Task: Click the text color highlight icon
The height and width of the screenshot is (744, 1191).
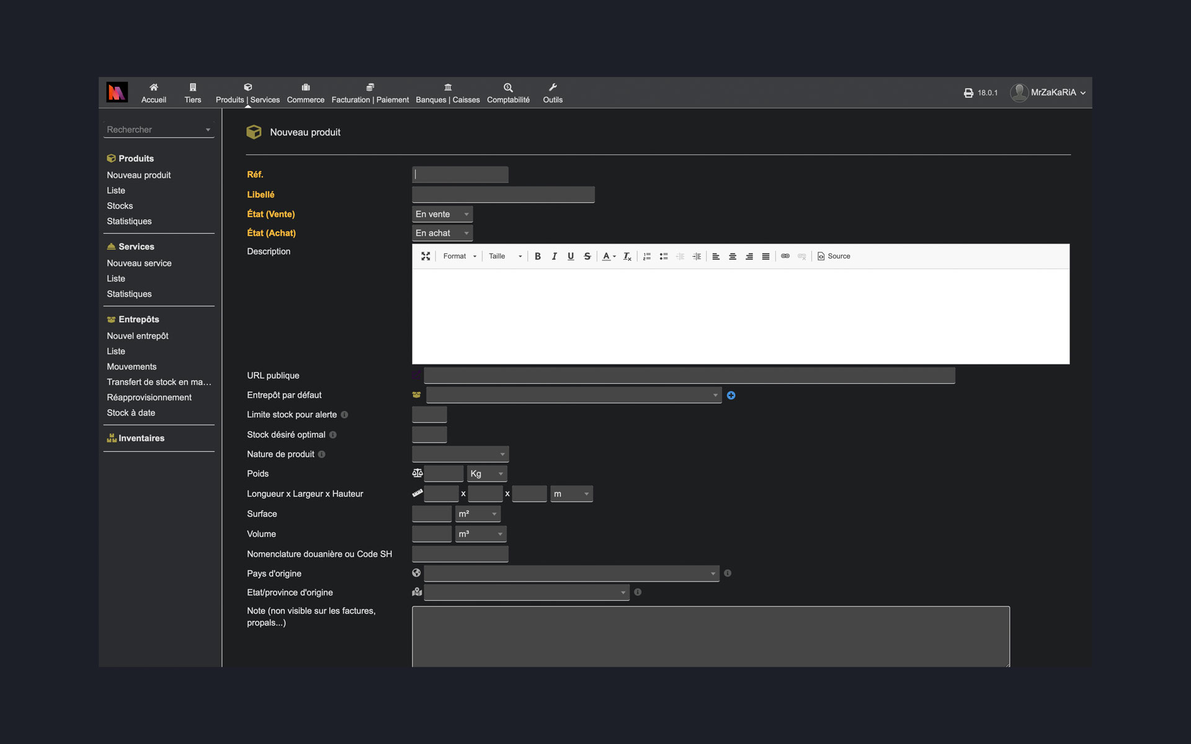Action: point(605,255)
